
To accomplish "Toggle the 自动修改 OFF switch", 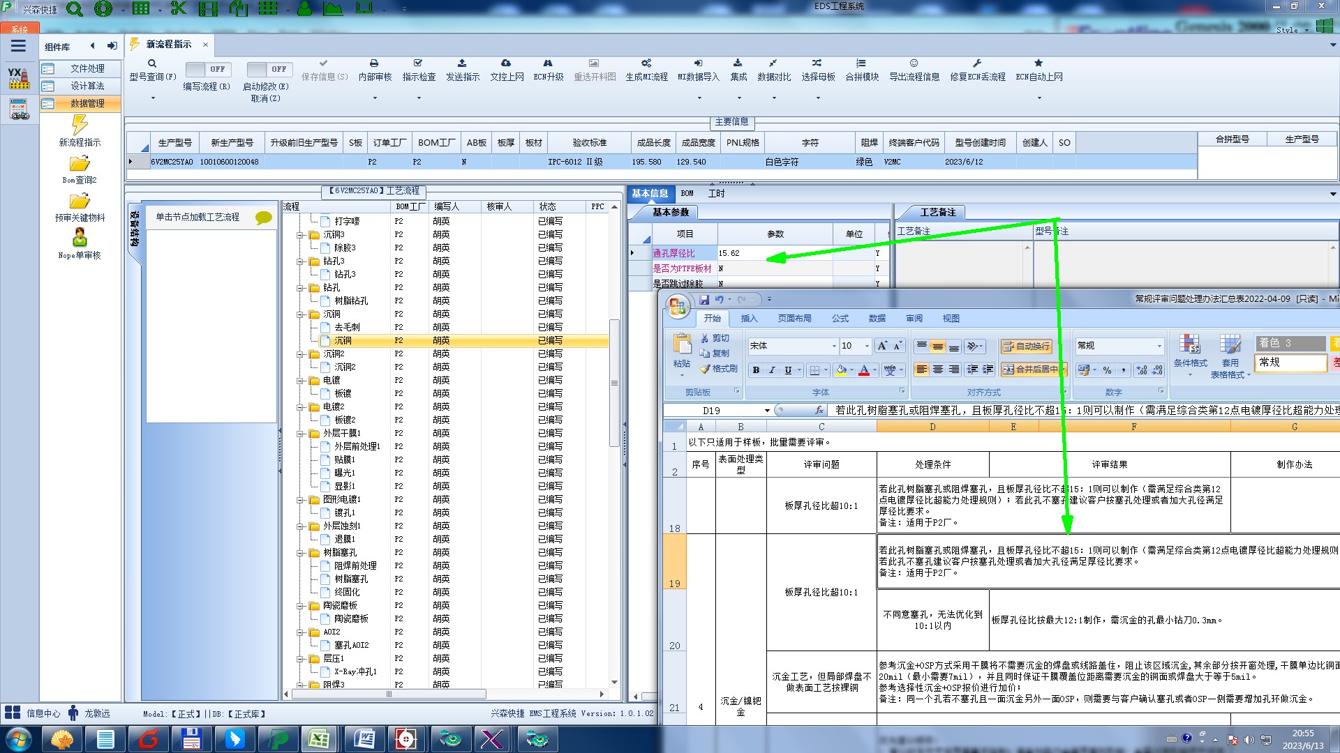I will tap(269, 69).
